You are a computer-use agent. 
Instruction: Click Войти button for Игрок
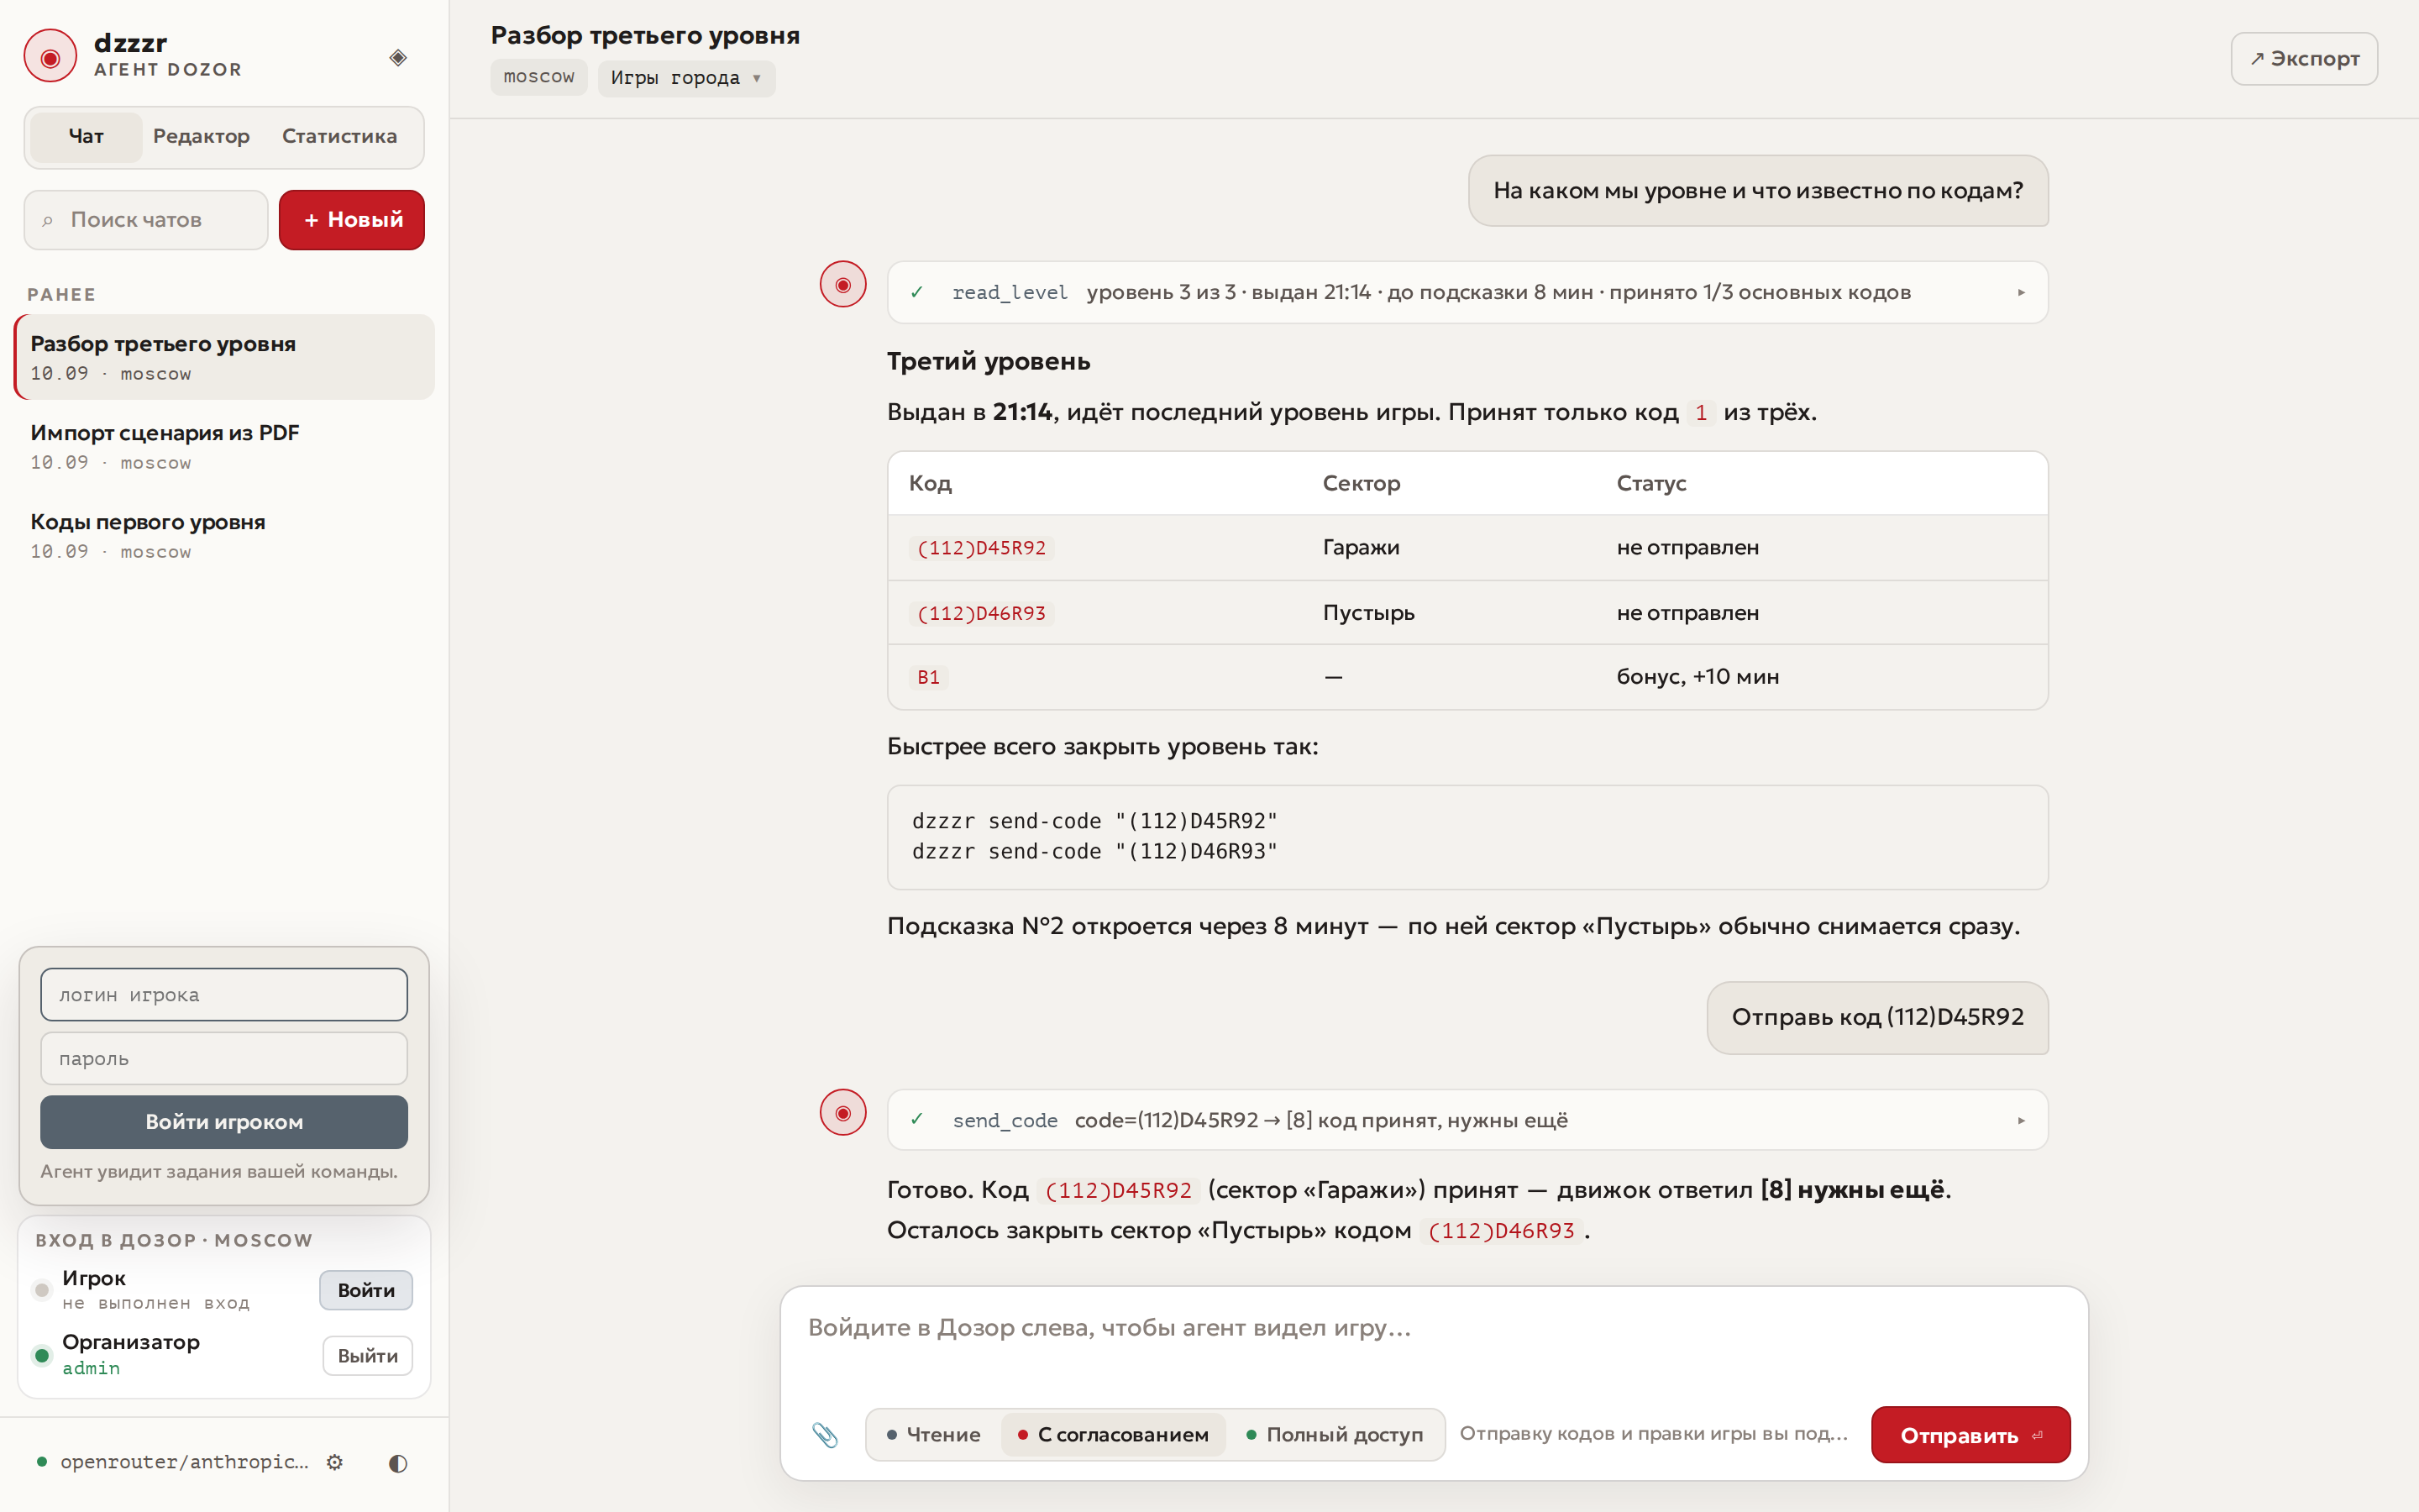click(x=366, y=1290)
